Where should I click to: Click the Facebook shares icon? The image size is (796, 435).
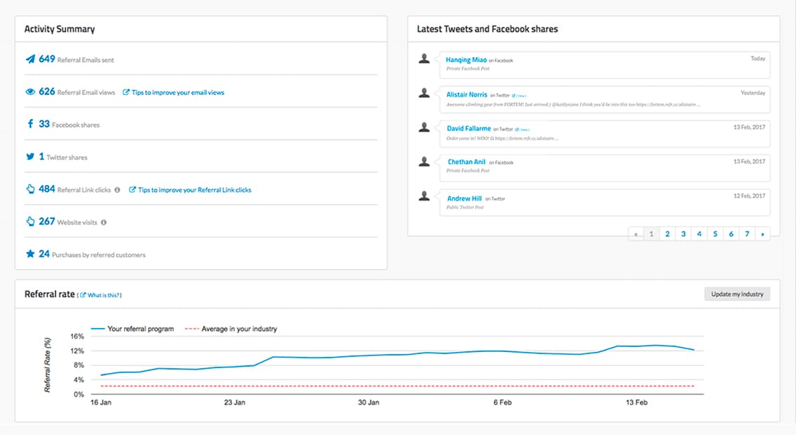(x=30, y=124)
